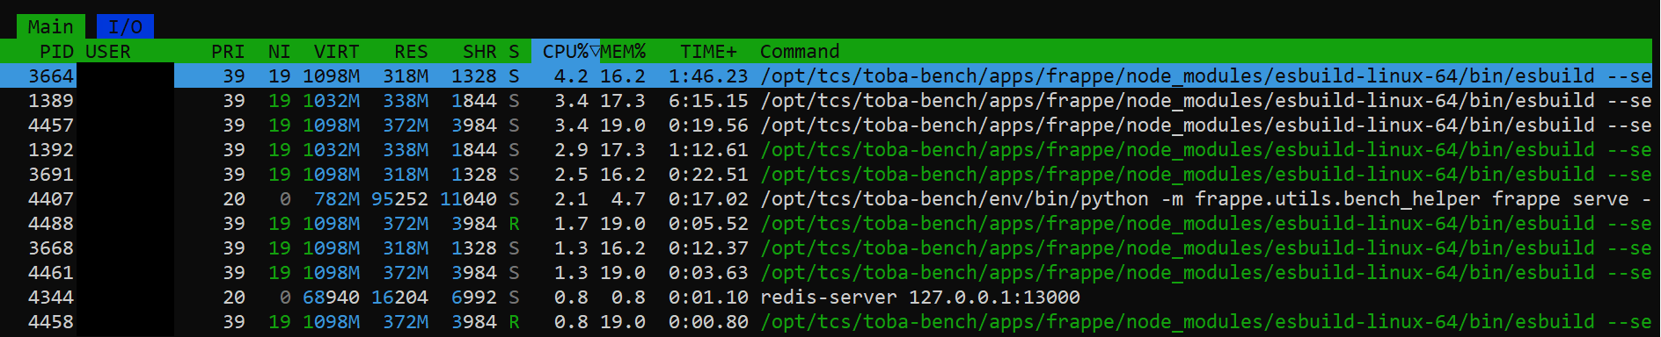The width and height of the screenshot is (1661, 337).
Task: Click the SHR column header
Action: click(x=479, y=51)
